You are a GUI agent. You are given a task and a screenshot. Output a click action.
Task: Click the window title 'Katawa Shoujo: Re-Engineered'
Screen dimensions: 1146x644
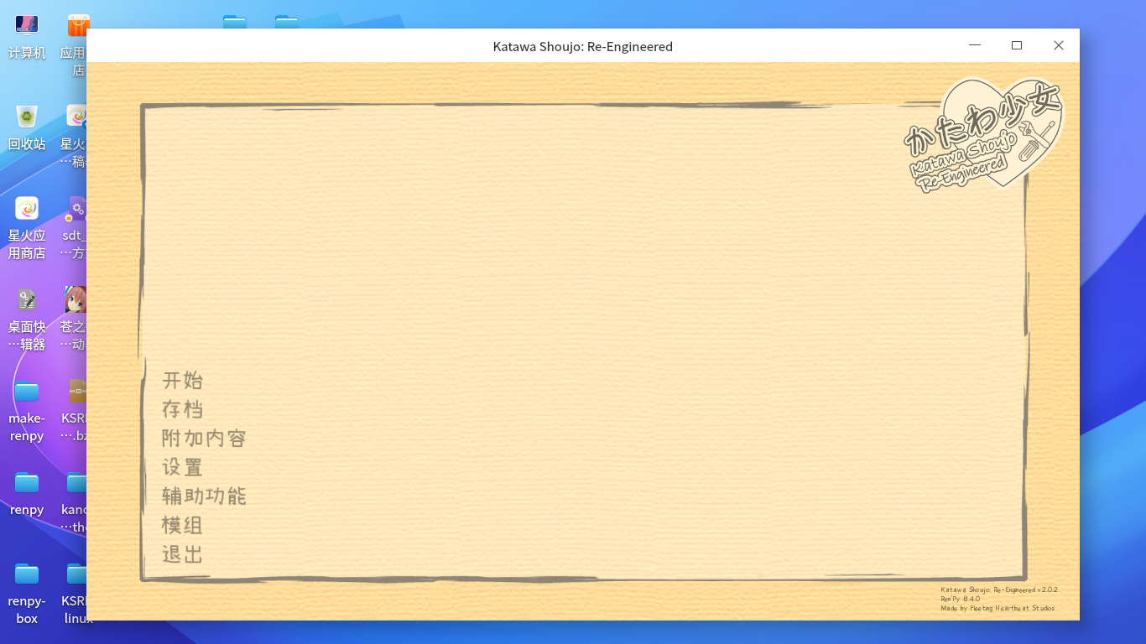pyautogui.click(x=583, y=46)
